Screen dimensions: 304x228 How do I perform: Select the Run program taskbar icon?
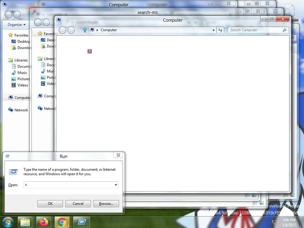(x=82, y=222)
